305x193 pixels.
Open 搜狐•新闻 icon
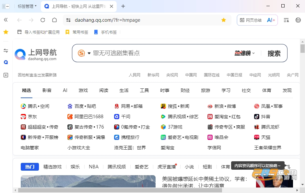(163, 106)
